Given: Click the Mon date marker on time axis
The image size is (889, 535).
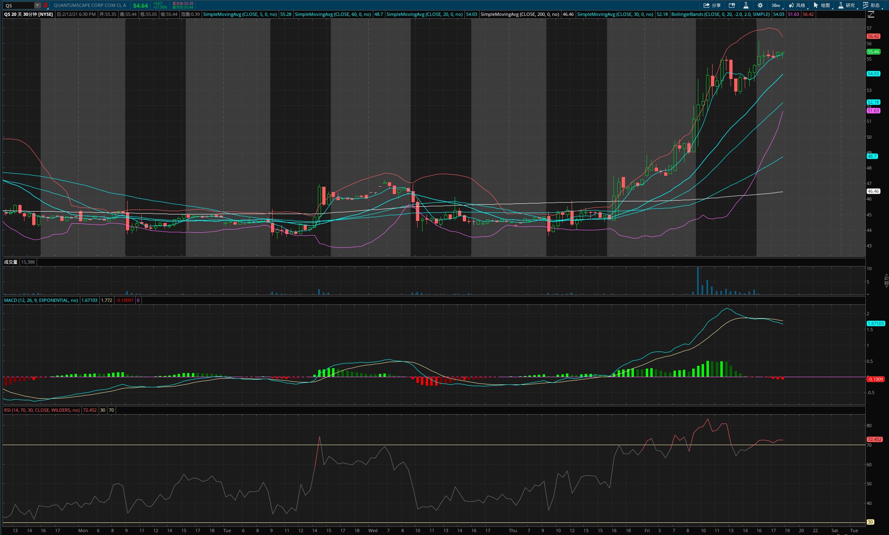Looking at the screenshot, I should pyautogui.click(x=83, y=531).
